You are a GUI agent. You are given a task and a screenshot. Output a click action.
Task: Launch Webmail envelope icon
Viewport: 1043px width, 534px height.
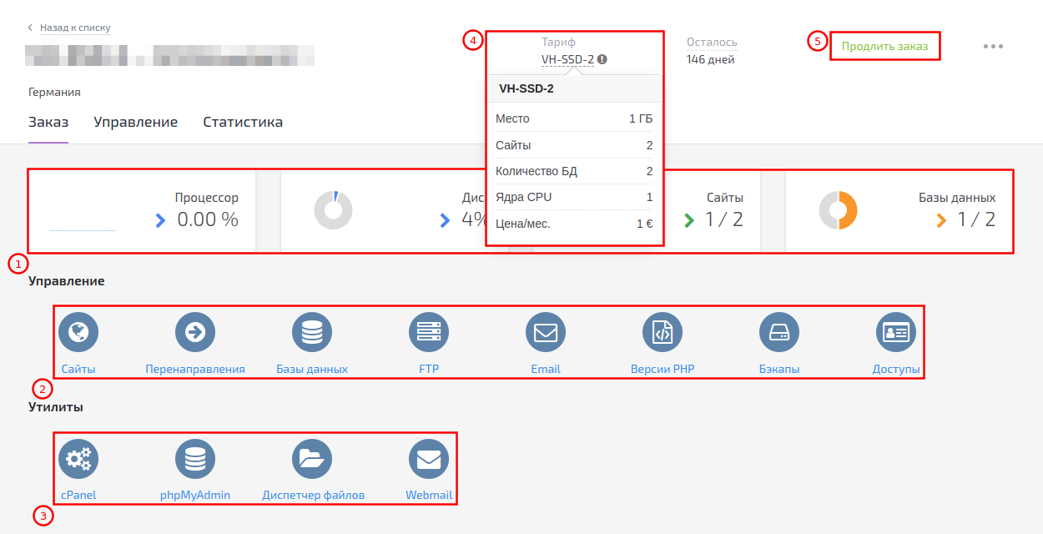coord(429,458)
